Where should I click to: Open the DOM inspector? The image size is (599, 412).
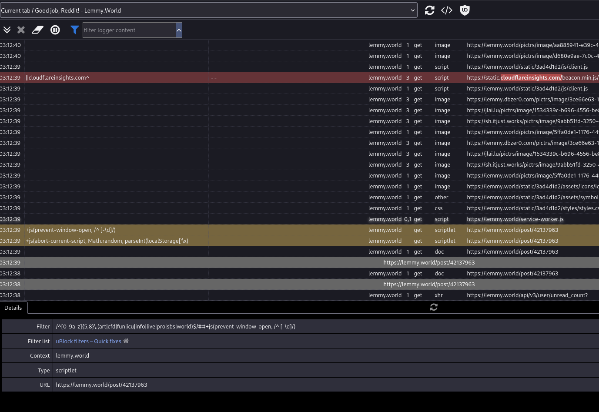(447, 10)
